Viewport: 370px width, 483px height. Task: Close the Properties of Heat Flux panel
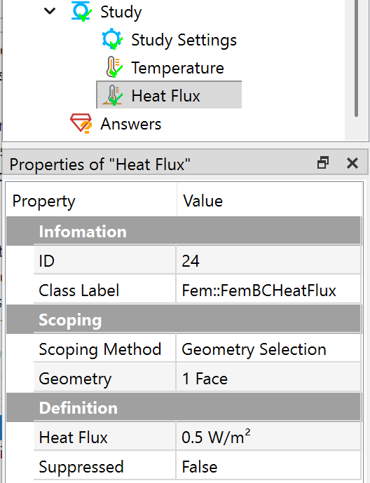(352, 163)
